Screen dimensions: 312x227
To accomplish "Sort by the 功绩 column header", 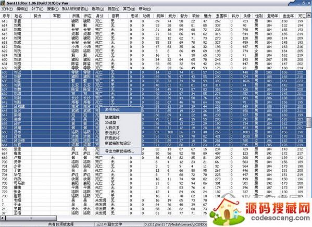I will [146, 16].
